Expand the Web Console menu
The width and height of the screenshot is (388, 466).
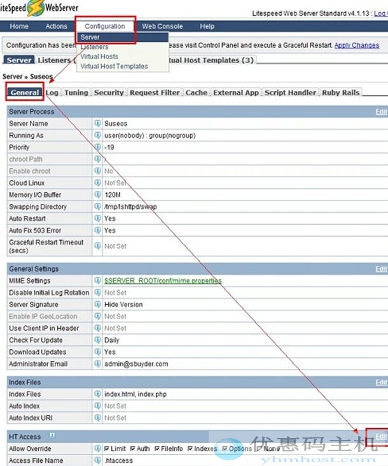pos(162,26)
